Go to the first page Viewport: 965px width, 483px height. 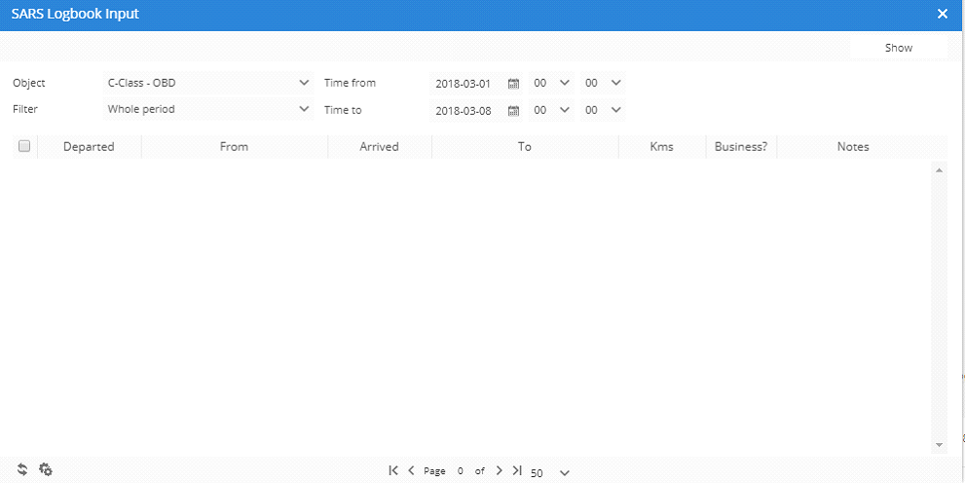pos(393,470)
